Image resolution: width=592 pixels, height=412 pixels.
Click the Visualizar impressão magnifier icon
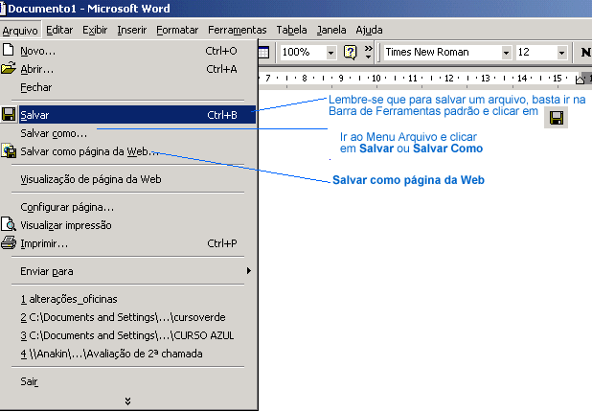[9, 224]
